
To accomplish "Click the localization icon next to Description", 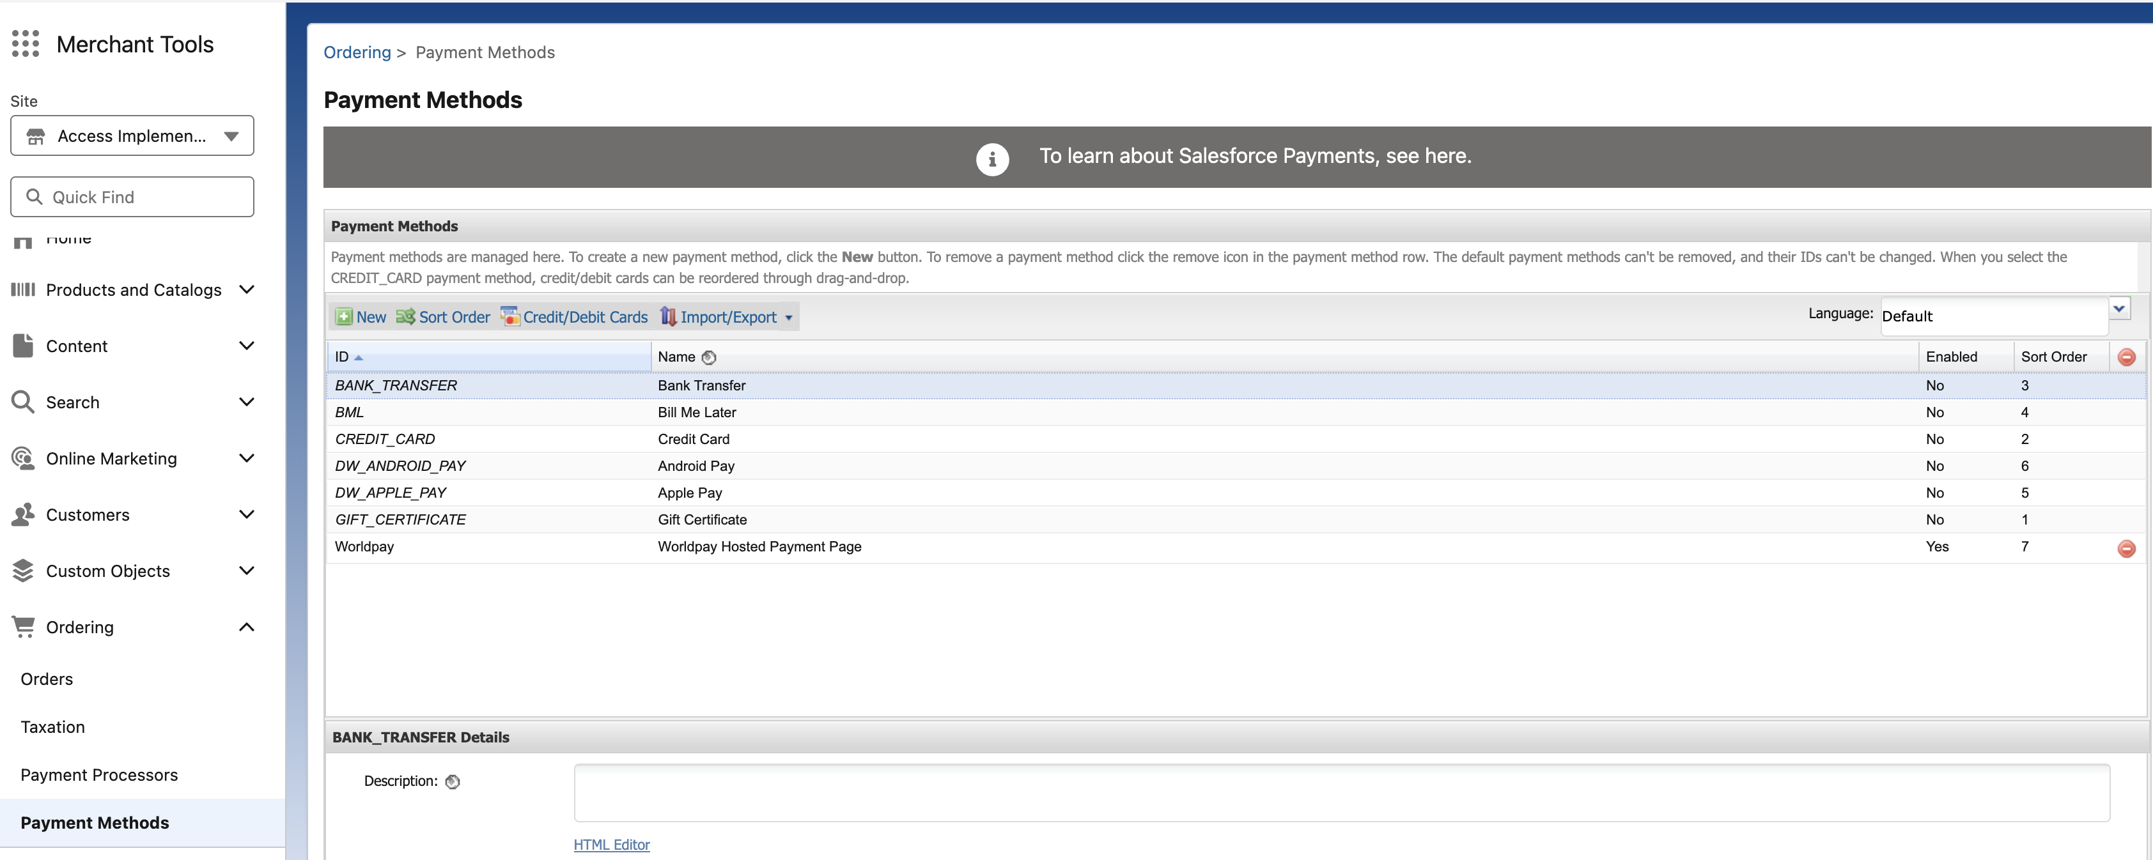I will (x=452, y=782).
